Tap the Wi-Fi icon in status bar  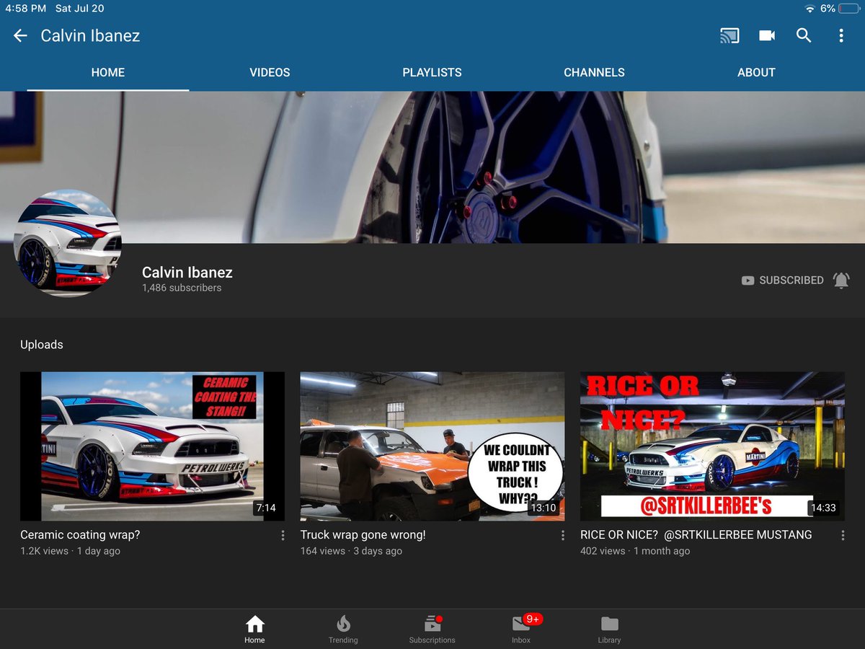click(x=810, y=9)
